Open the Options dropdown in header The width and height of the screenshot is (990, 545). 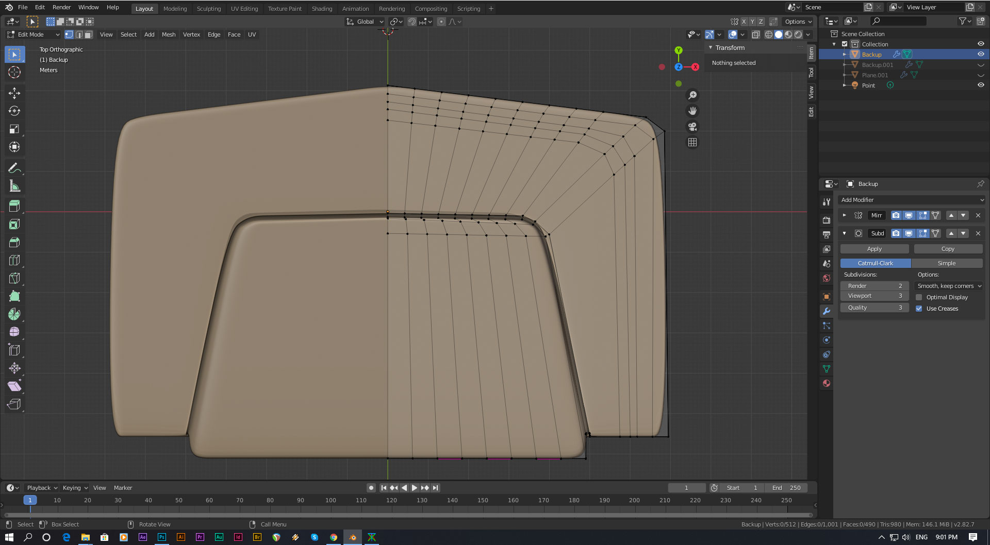click(x=798, y=22)
